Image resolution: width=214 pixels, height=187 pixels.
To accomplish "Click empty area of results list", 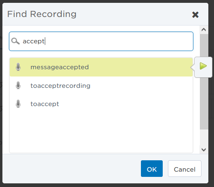I will tap(101, 133).
